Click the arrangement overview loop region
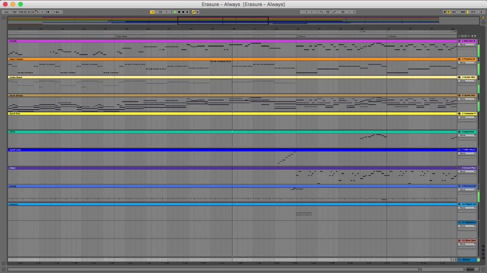The width and height of the screenshot is (487, 273). 223,20
